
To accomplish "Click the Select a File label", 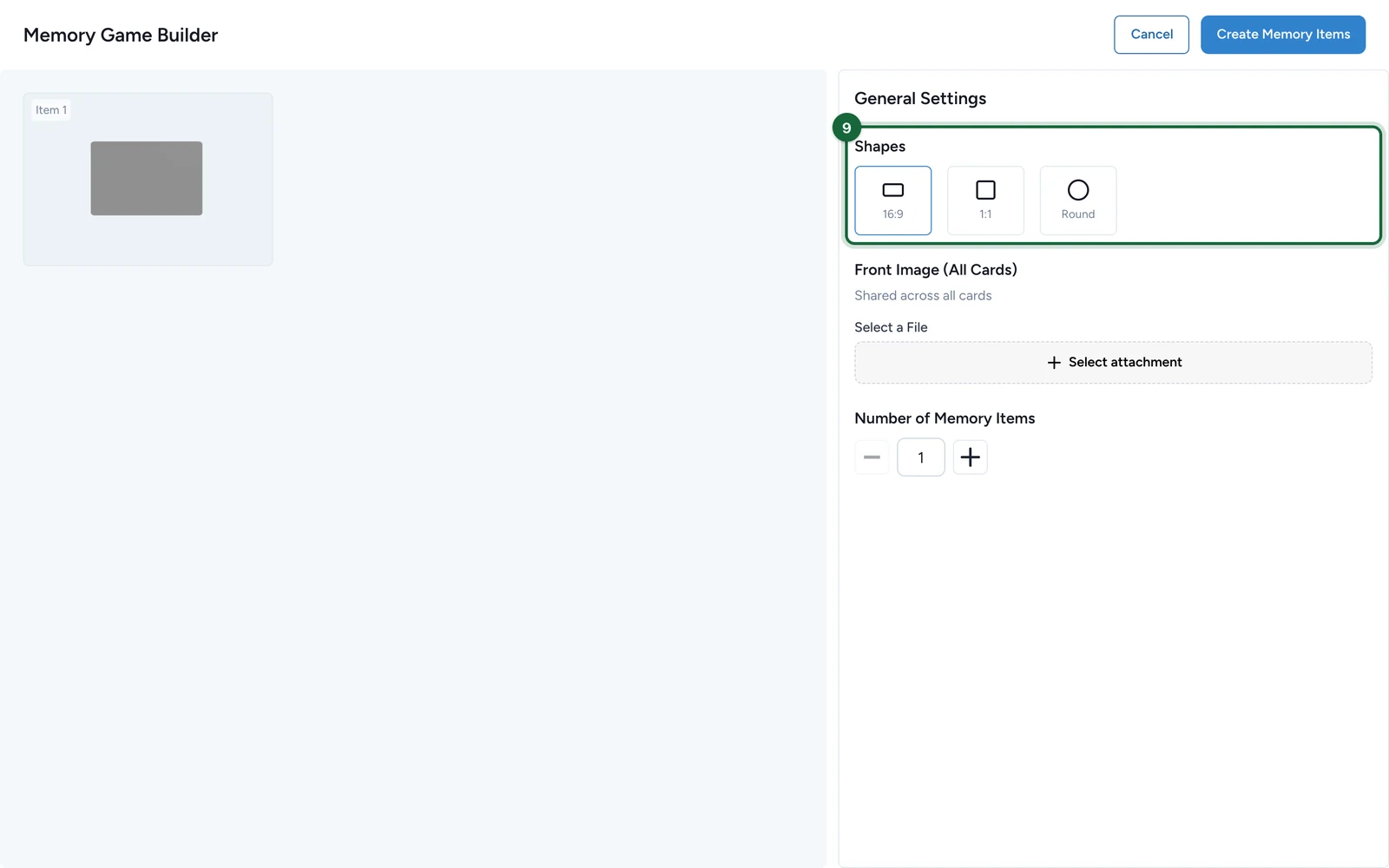I will (891, 327).
